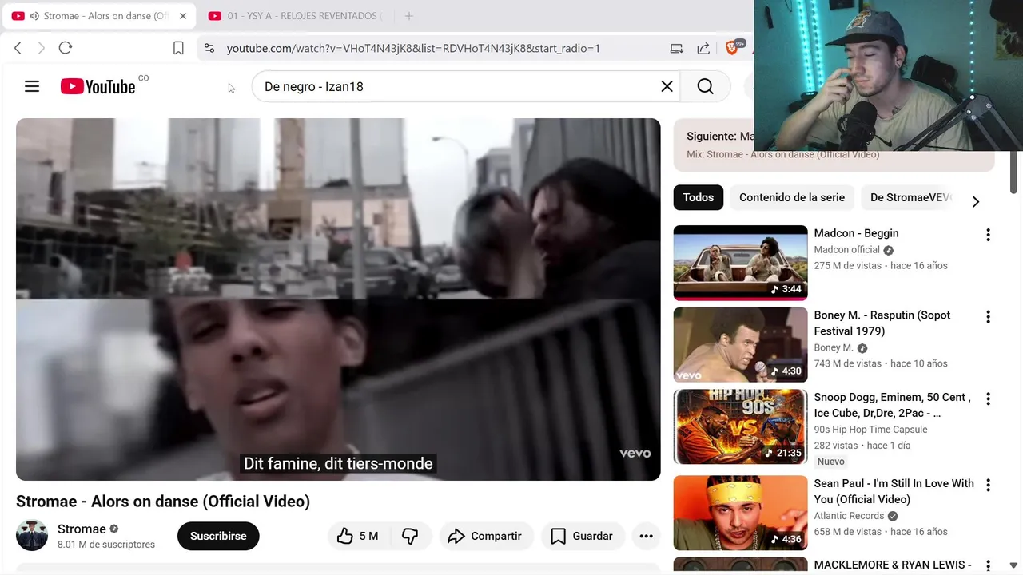Reload the page with the refresh icon
The image size is (1023, 575).
click(66, 48)
